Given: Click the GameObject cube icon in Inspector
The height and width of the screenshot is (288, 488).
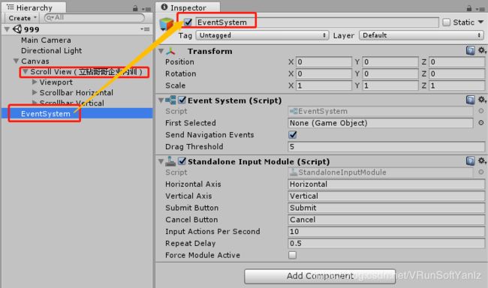Looking at the screenshot, I should (x=166, y=24).
